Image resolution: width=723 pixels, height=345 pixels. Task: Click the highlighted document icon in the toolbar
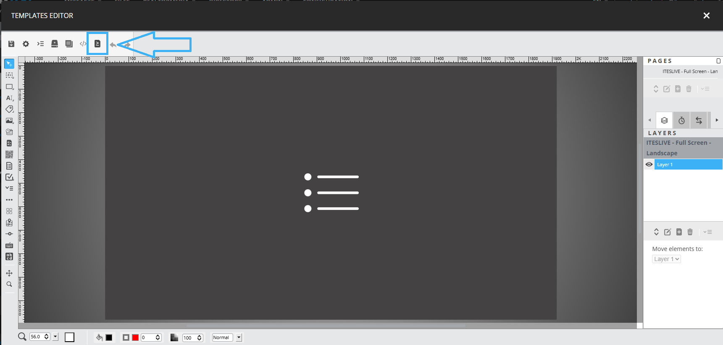click(97, 44)
